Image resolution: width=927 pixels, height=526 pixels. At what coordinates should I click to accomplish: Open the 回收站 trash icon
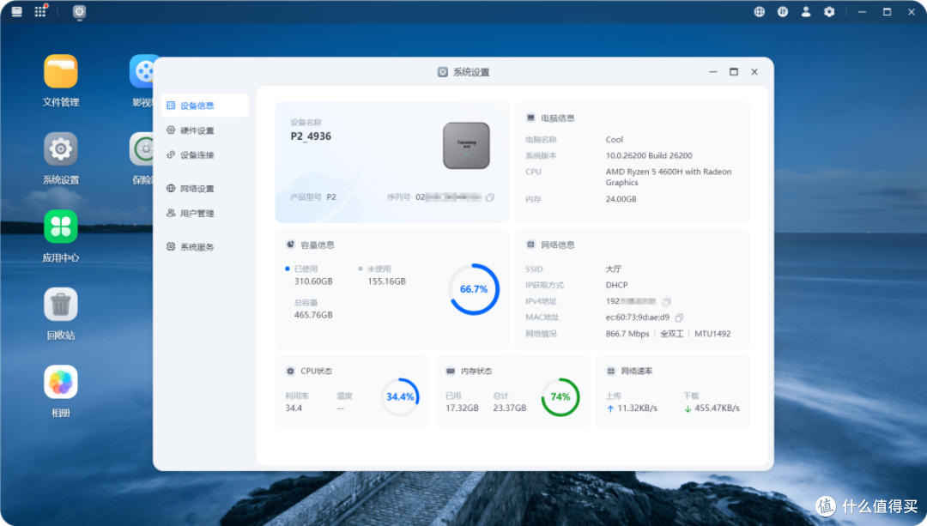[x=60, y=305]
